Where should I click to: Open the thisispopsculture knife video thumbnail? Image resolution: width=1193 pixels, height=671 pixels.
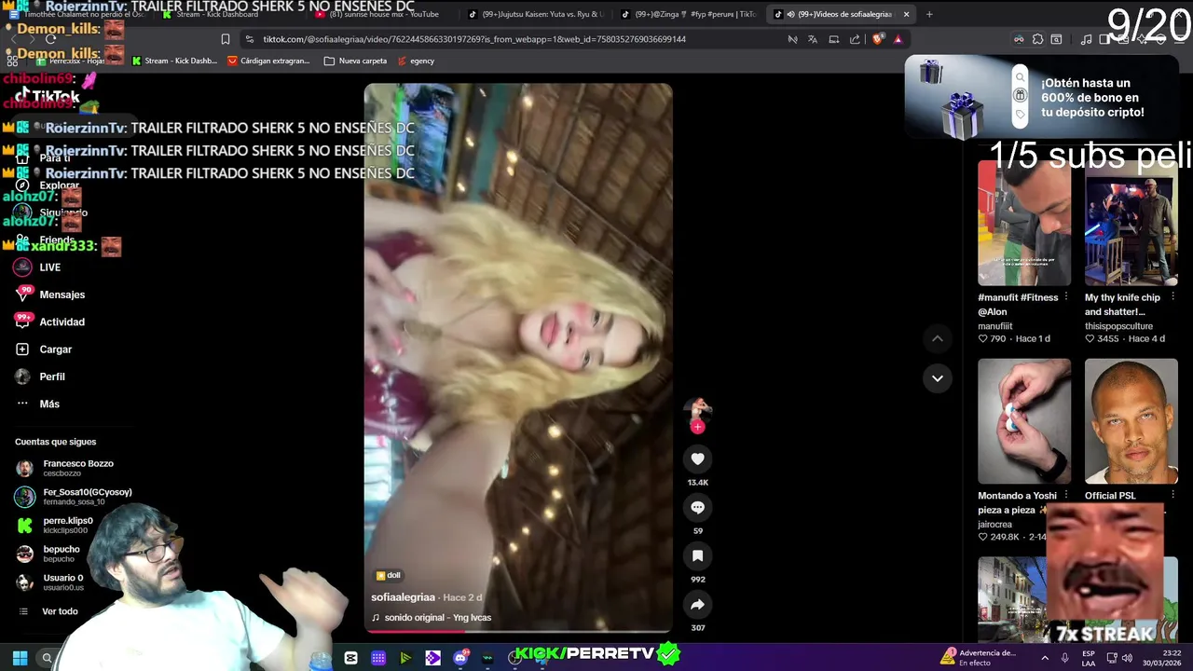tap(1131, 223)
